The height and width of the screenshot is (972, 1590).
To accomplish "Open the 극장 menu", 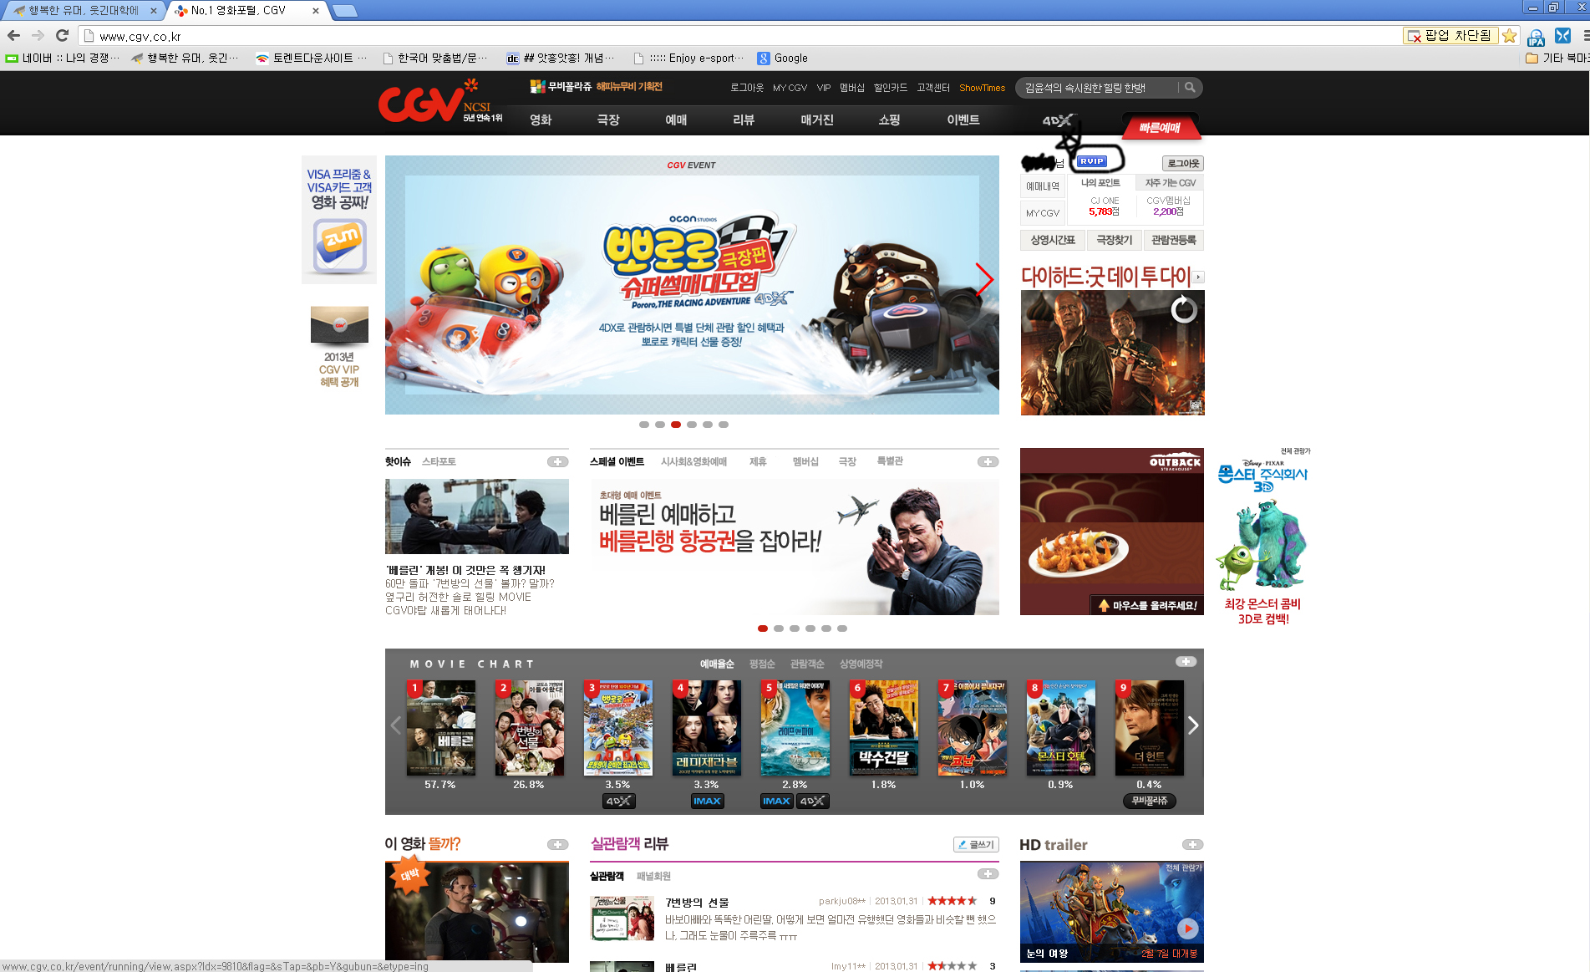I will point(608,120).
